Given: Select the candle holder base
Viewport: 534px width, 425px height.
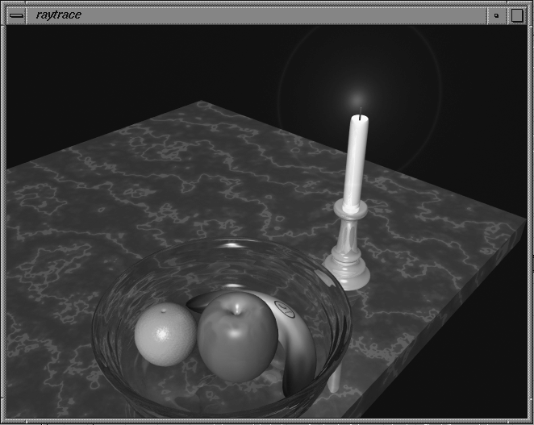Looking at the screenshot, I should [x=347, y=273].
